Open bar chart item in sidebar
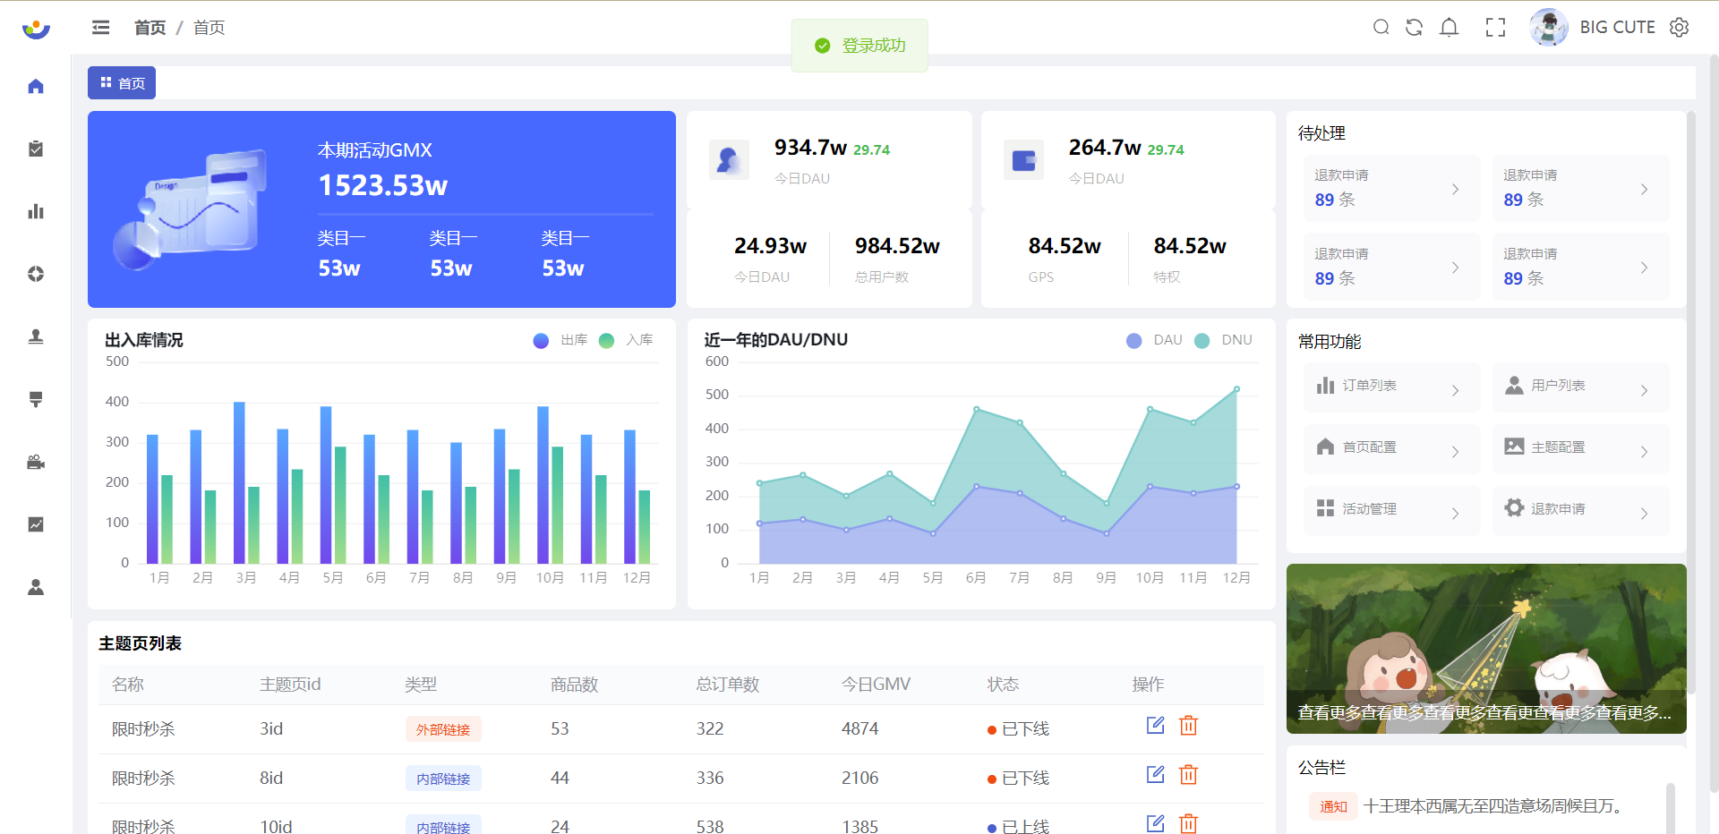 tap(36, 212)
